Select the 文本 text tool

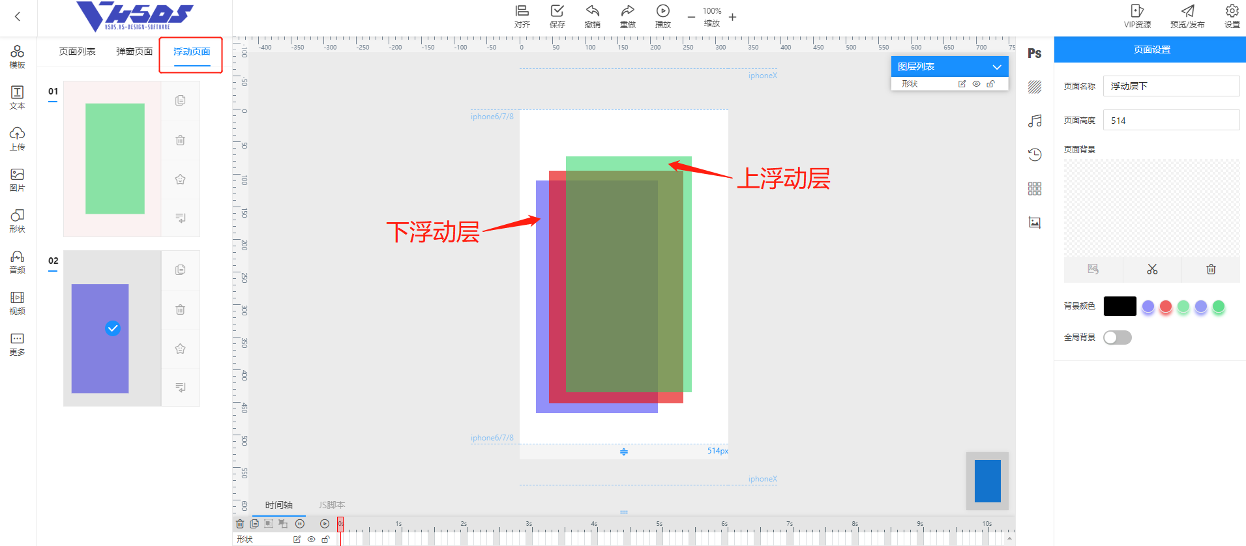[18, 98]
